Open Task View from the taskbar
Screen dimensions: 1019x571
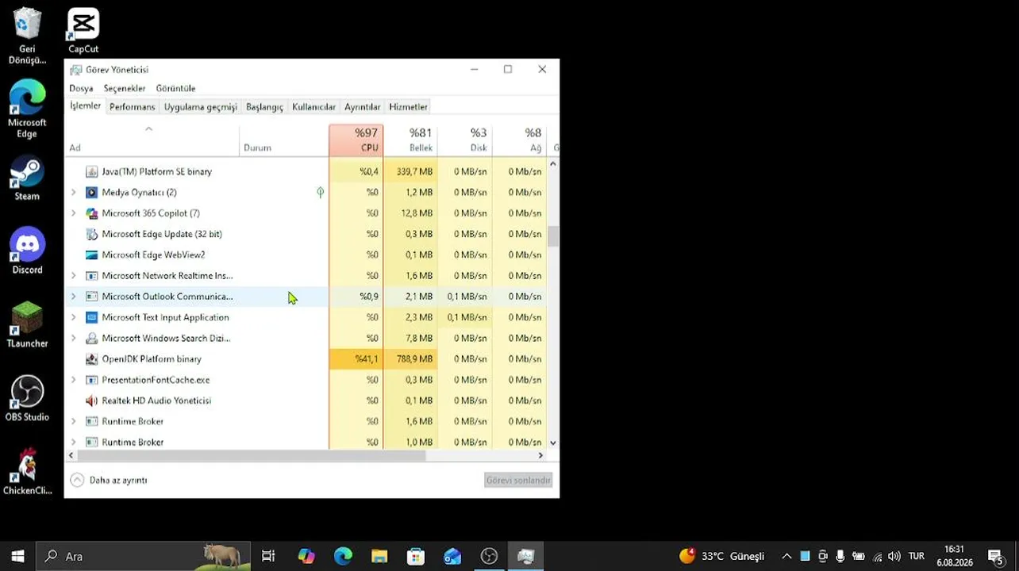coord(268,556)
